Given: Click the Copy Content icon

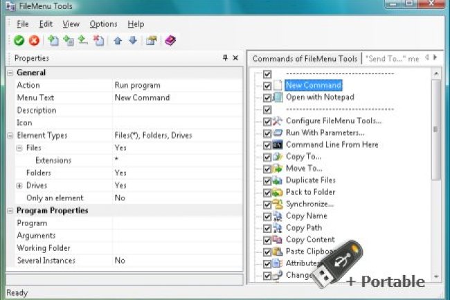Looking at the screenshot, I should 278,240.
